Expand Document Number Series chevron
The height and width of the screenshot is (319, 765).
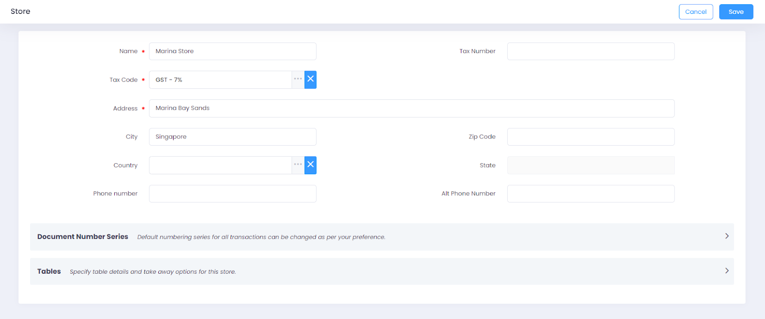click(726, 236)
